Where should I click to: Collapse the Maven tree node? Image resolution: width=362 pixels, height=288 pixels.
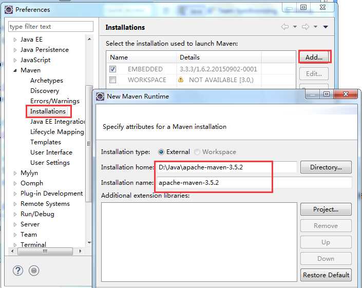(15, 70)
